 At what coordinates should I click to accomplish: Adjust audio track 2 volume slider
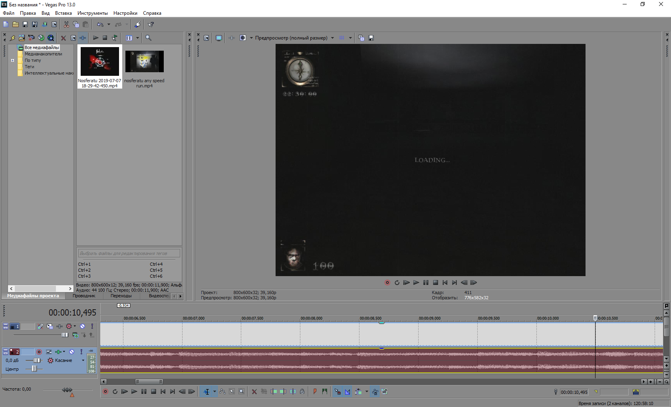[x=36, y=360]
